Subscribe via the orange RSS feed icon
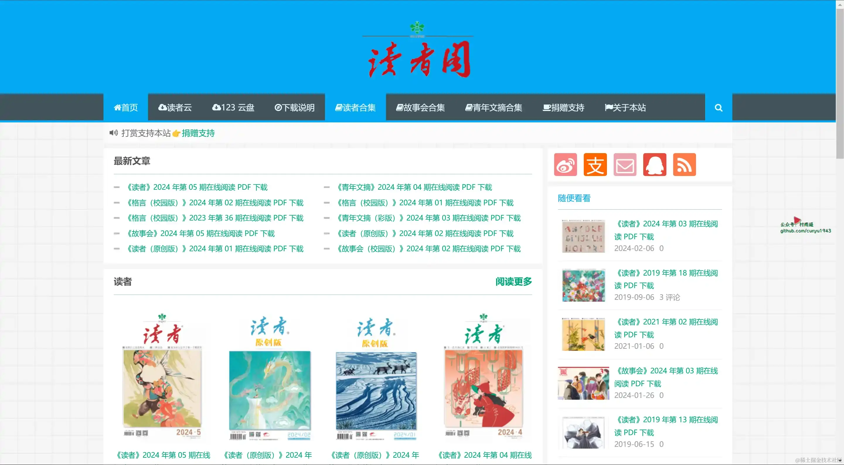The image size is (844, 465). click(685, 165)
